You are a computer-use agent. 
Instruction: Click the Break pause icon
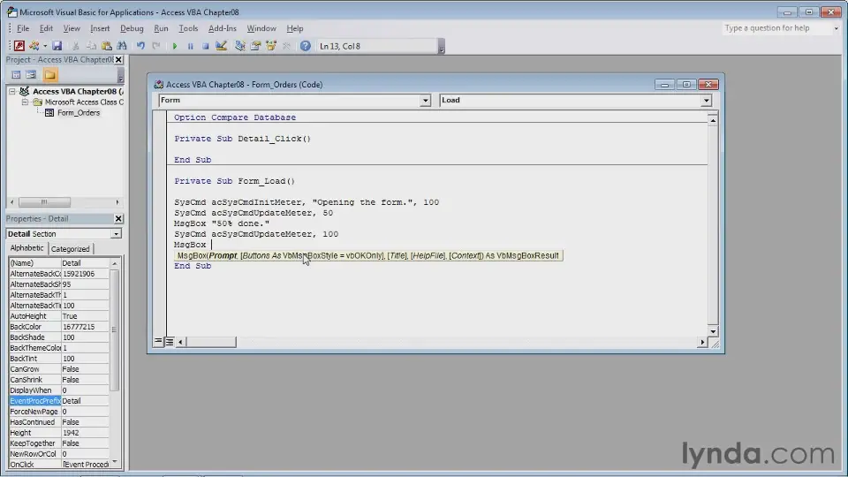pos(190,46)
